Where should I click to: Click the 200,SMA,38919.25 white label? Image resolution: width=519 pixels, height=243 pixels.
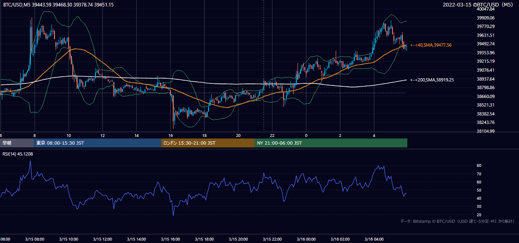432,80
